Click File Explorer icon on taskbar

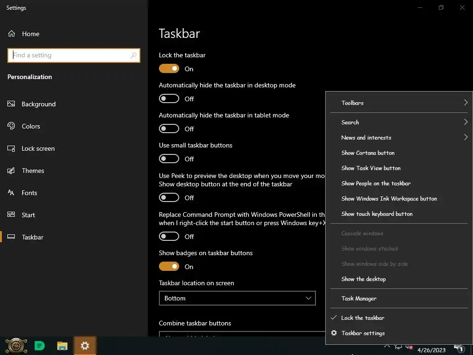click(x=62, y=346)
